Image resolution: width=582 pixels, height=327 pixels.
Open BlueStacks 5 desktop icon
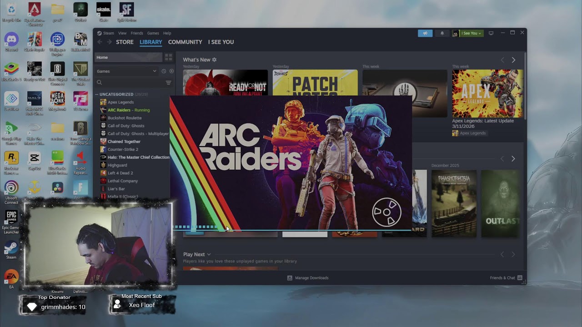coord(11,72)
